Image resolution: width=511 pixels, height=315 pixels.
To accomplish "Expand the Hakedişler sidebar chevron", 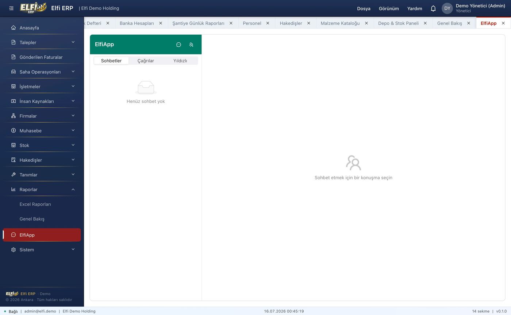I will click(73, 160).
